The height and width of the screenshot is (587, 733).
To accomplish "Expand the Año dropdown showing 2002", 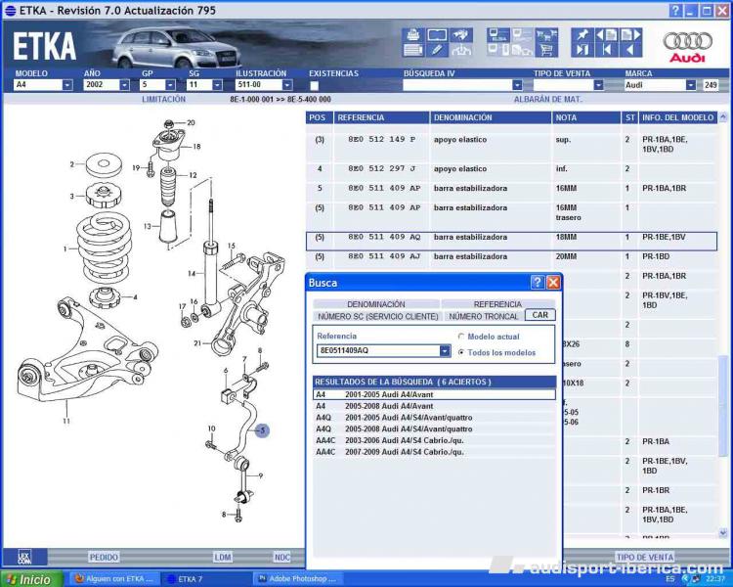I will pyautogui.click(x=124, y=85).
